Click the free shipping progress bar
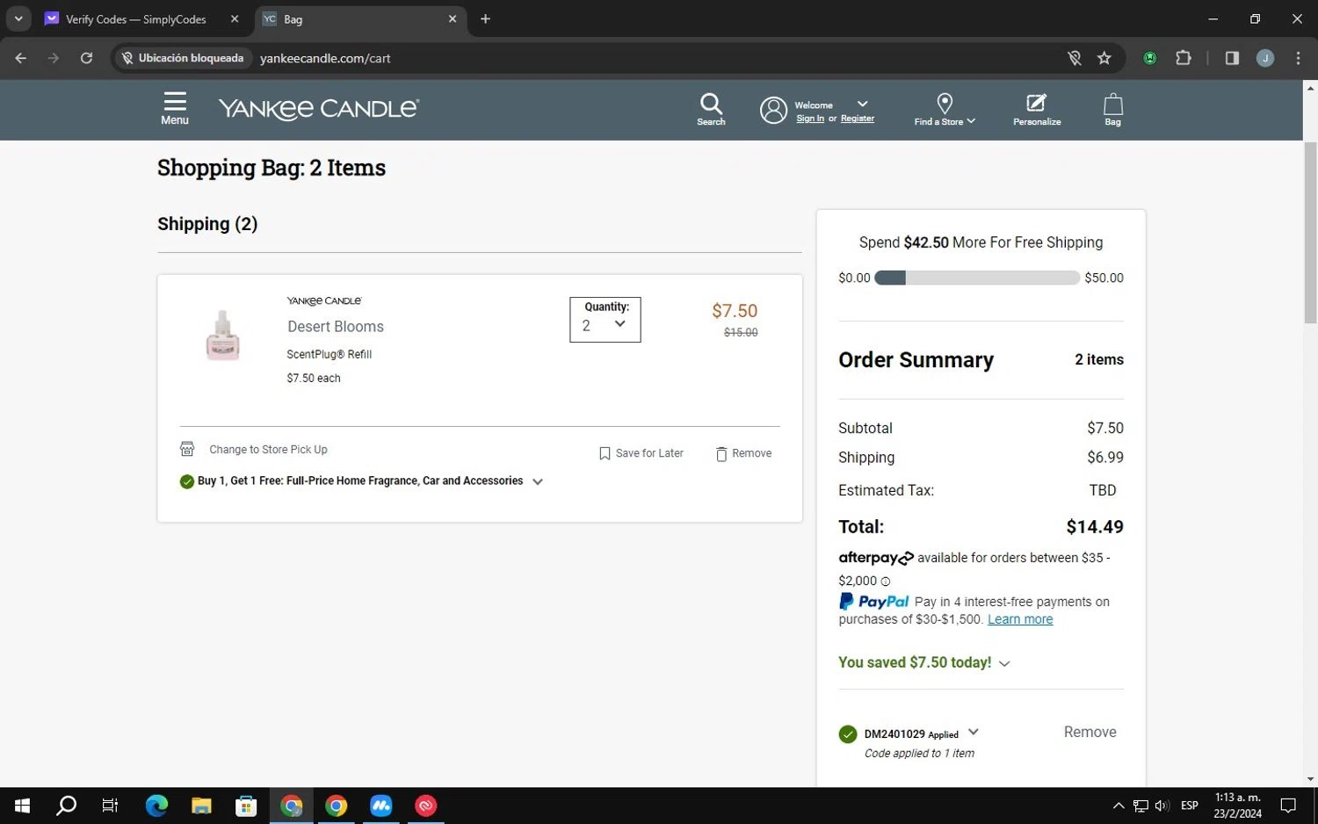Screen dimensions: 1318x824 (x=977, y=278)
